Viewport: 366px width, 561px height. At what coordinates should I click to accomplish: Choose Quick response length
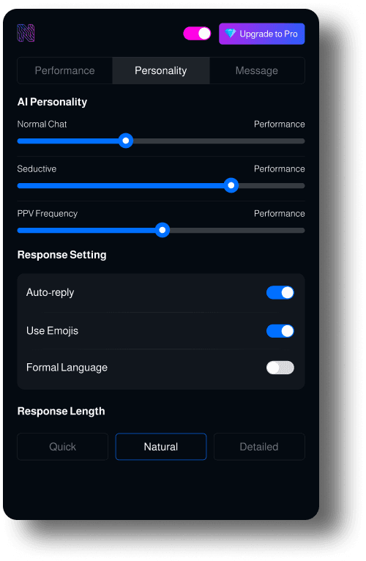coord(63,447)
